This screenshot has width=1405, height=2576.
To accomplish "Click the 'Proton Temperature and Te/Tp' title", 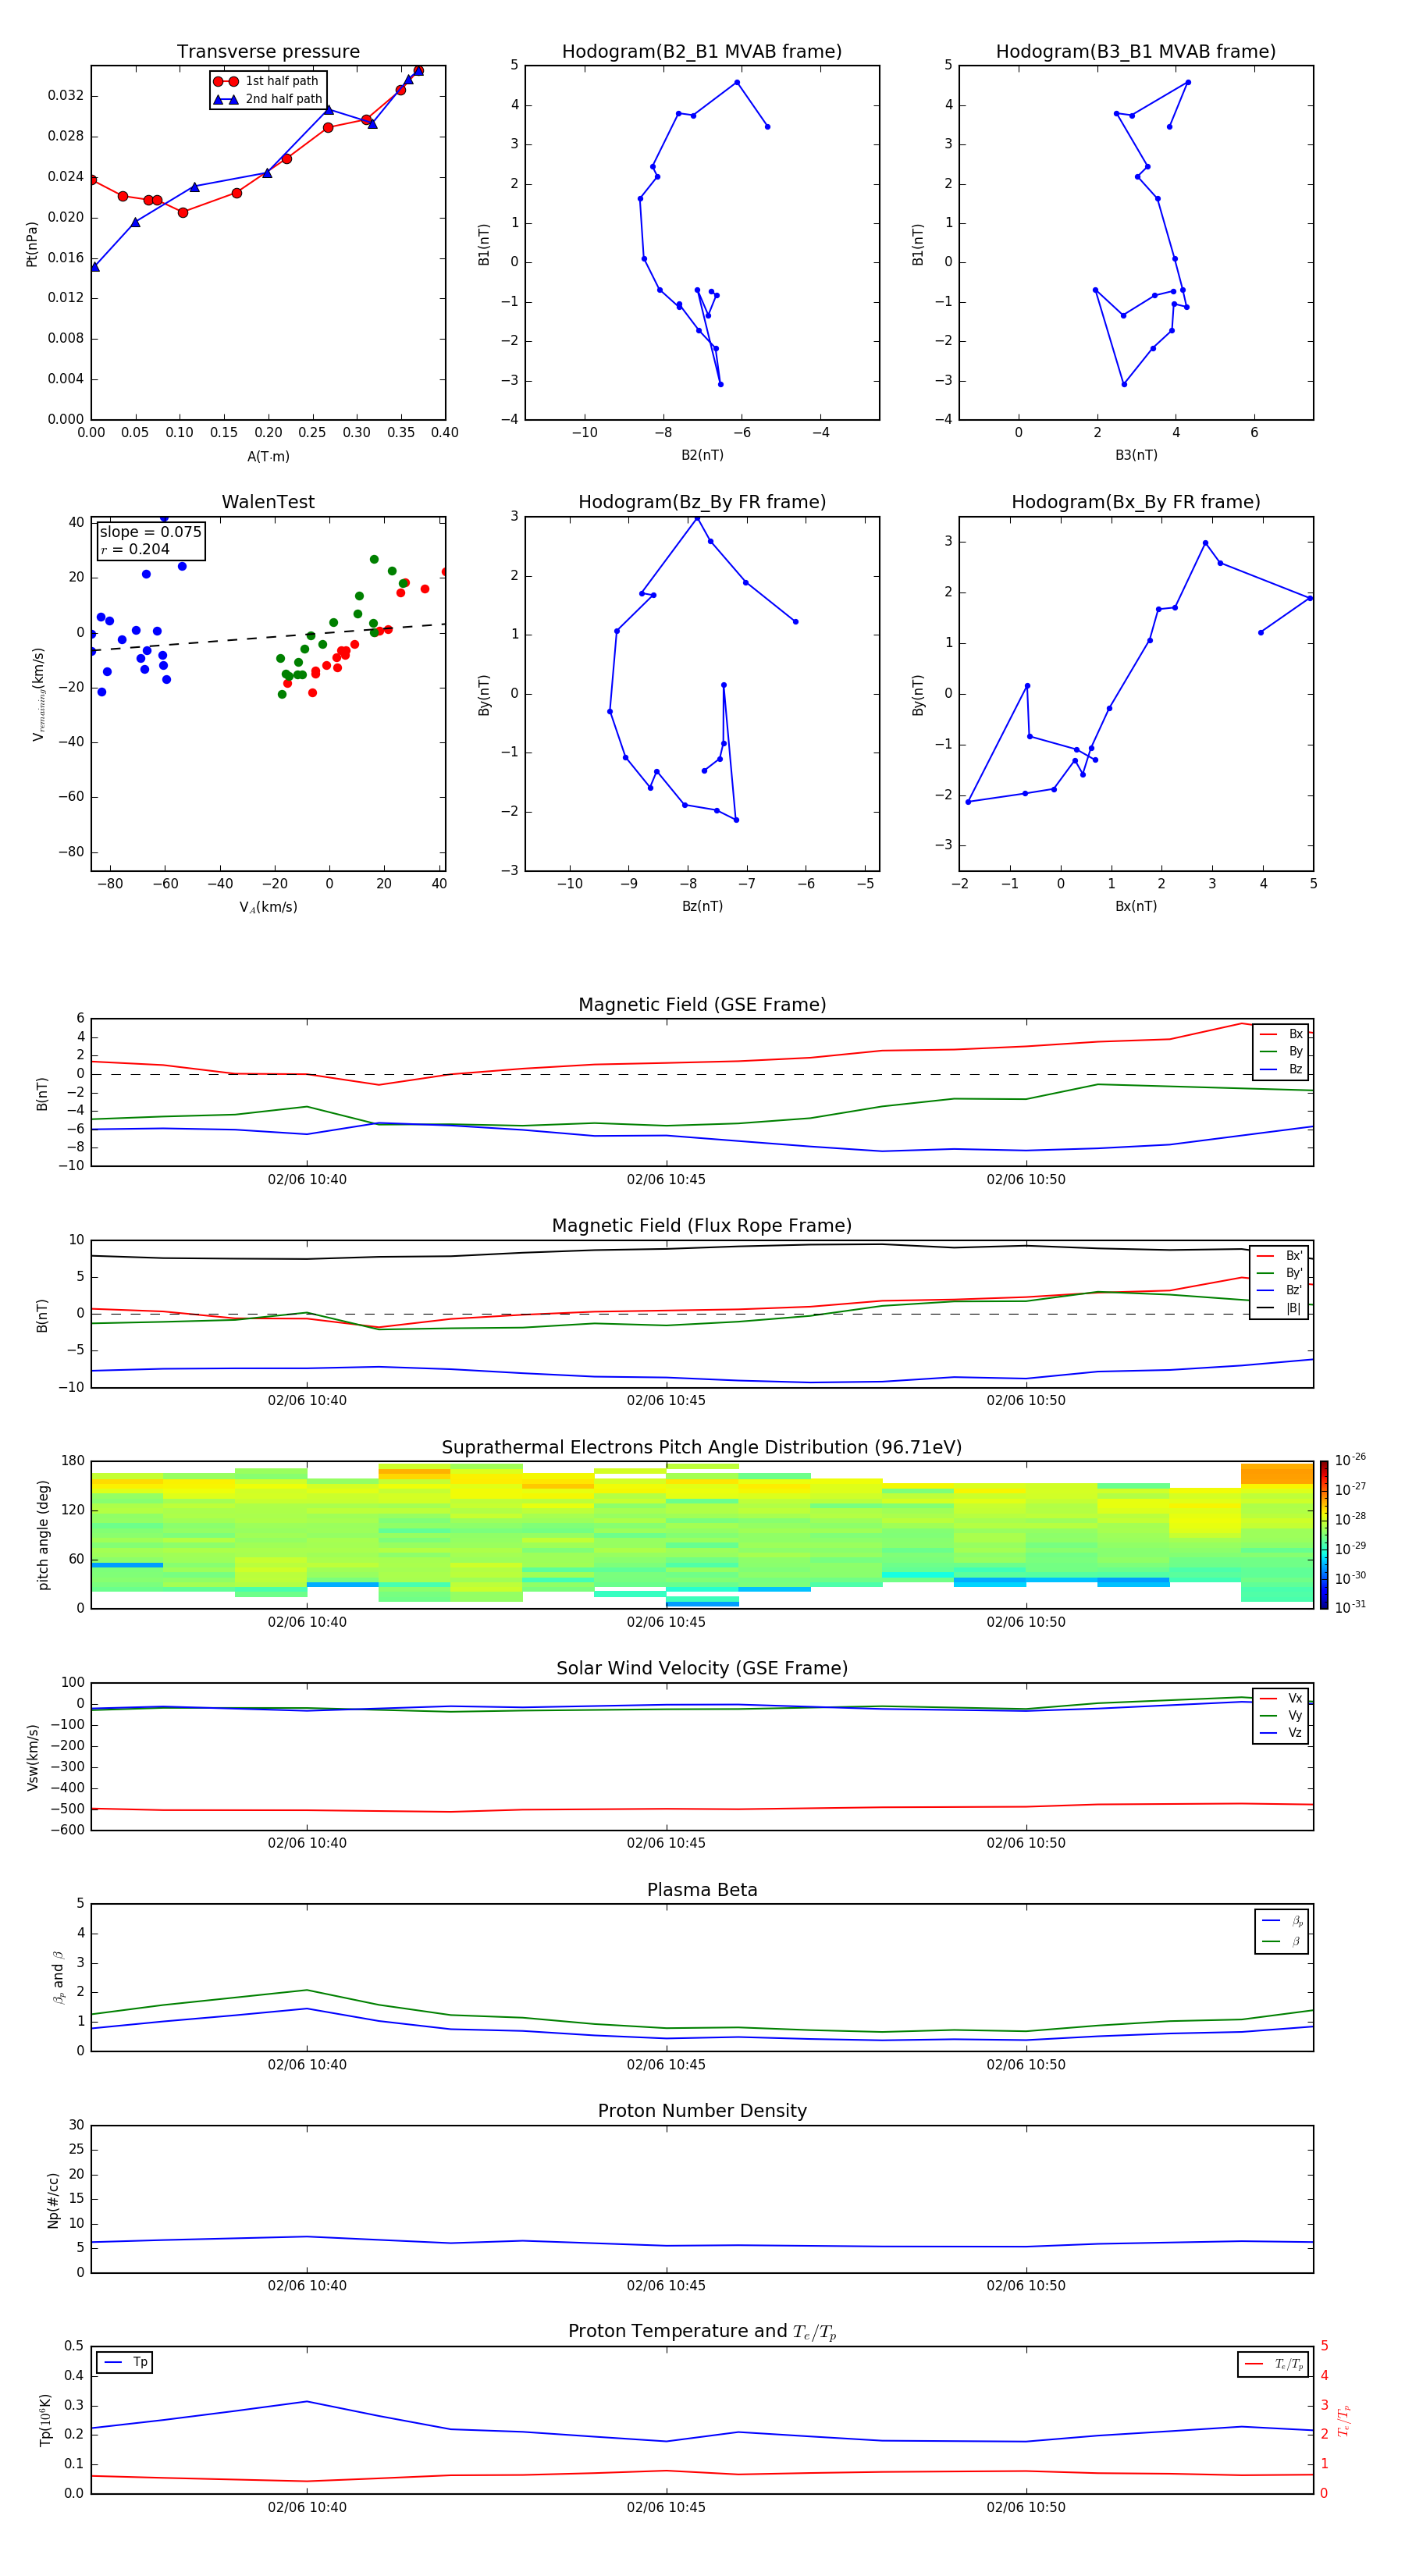I will pyautogui.click(x=702, y=2332).
